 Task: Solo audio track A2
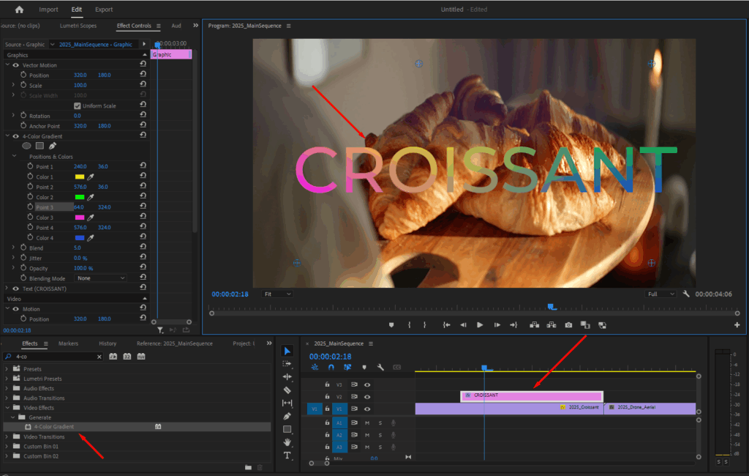coord(380,435)
